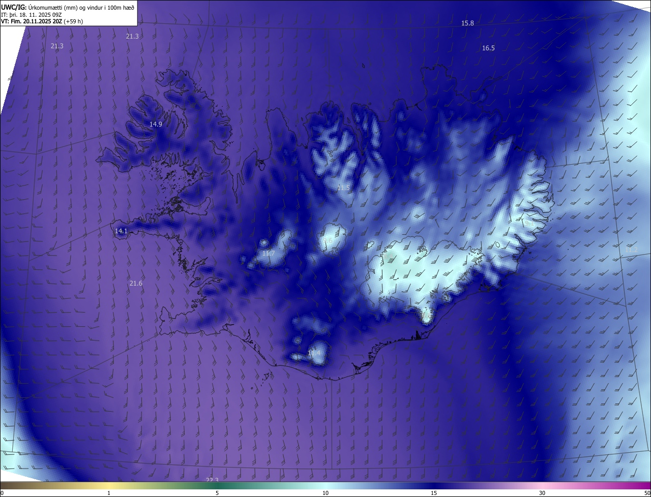Viewport: 651px width, 497px height.
Task: Click the 'VT: Fim. 20.11.2025 20Z (+59 h)' line
Action: [x=42, y=21]
